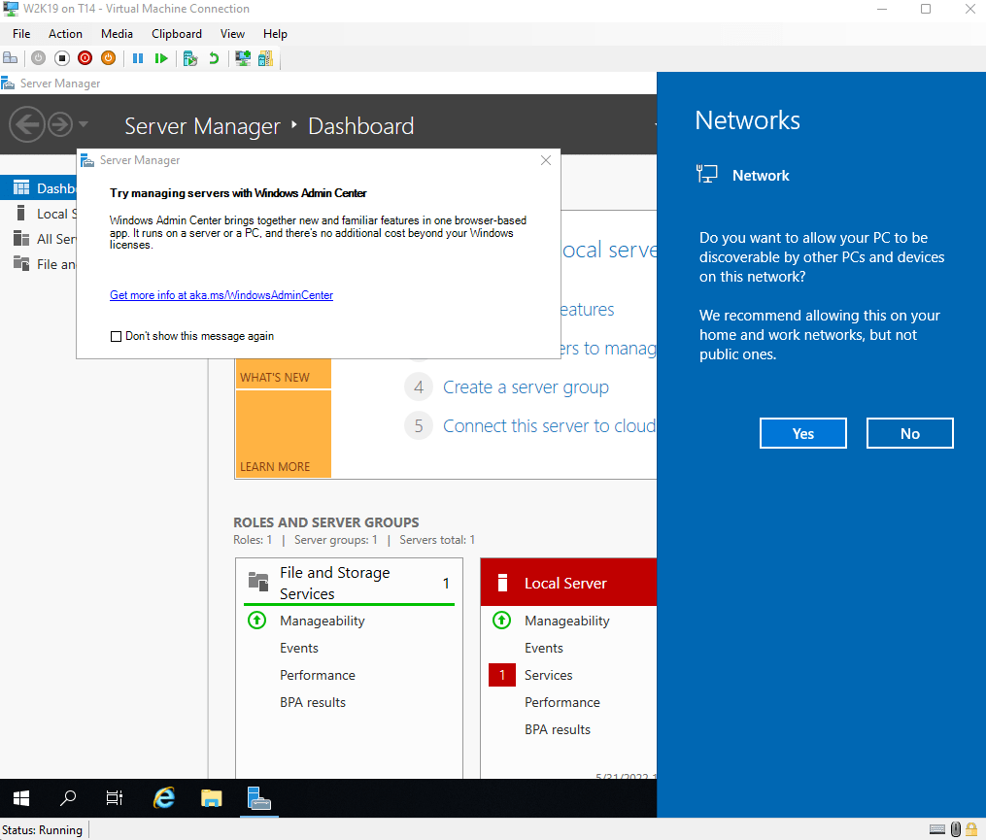Check Don't show this message again
Screen dimensions: 986x840
coord(116,336)
